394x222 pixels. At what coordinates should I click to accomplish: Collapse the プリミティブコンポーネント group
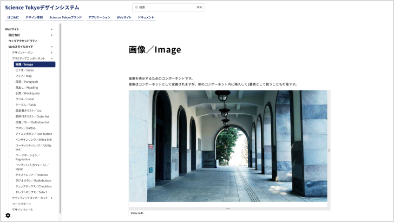(x=52, y=58)
